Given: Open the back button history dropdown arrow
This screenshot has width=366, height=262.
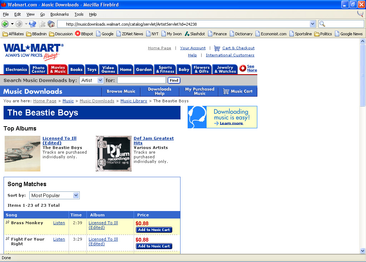Looking at the screenshot, I should point(12,24).
